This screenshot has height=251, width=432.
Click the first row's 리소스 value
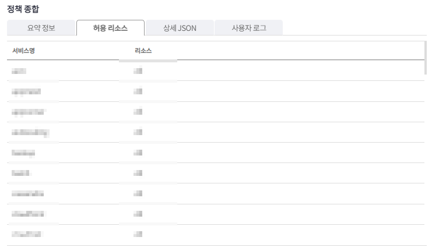[x=138, y=71]
